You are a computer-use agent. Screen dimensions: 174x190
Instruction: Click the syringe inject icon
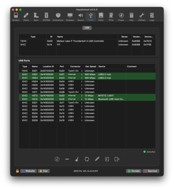(x=97, y=159)
